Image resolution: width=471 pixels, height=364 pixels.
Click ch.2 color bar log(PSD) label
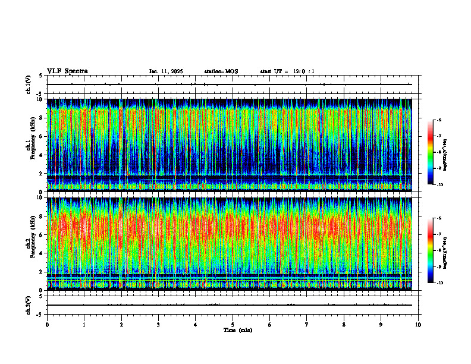445,253
